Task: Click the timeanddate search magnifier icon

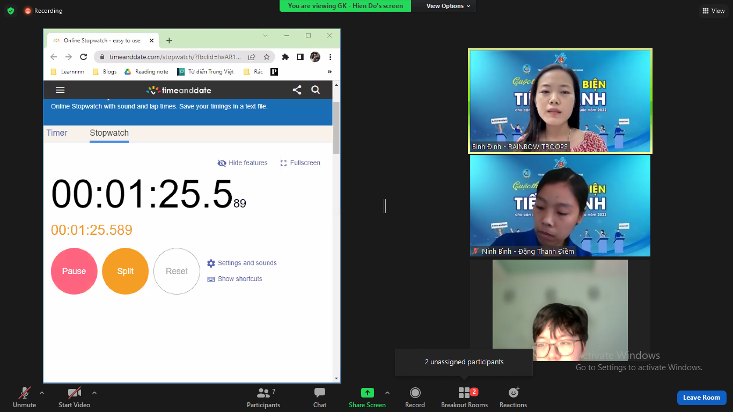Action: tap(316, 90)
